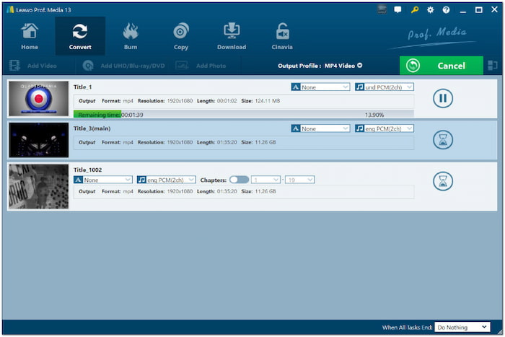Pause the Title_1 conversion

coord(442,98)
